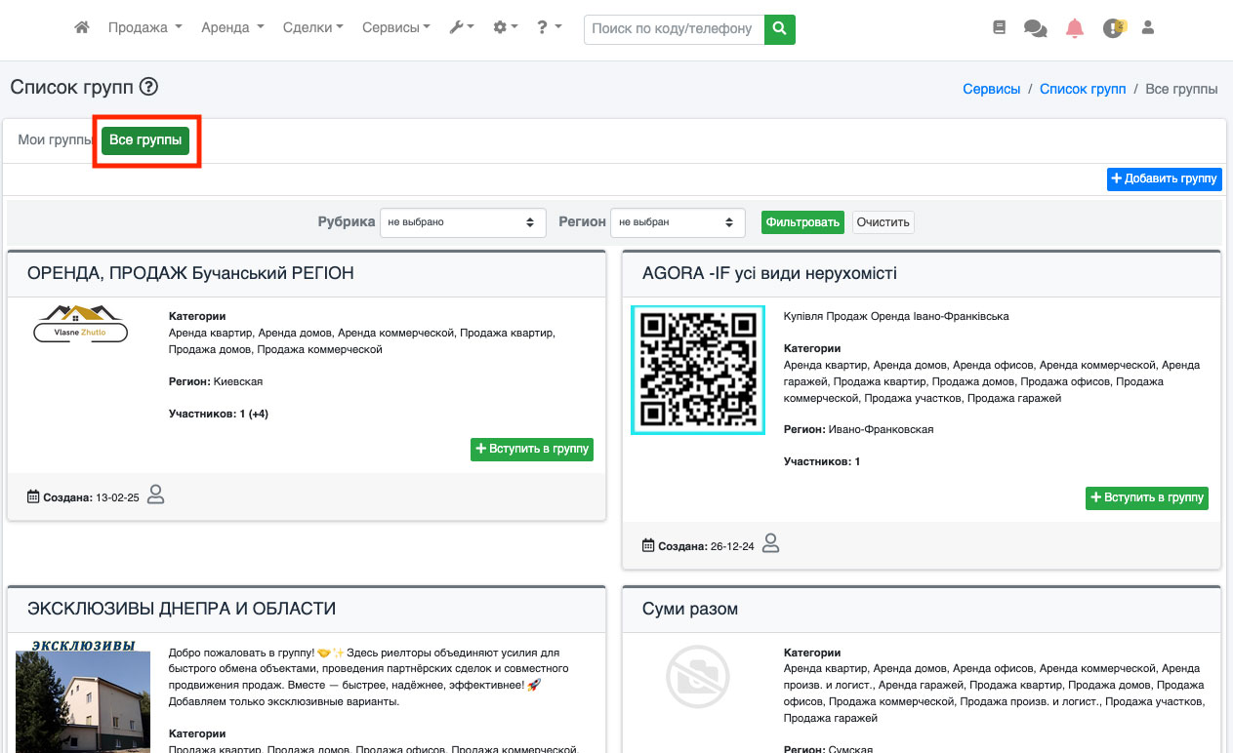This screenshot has height=753, width=1233.
Task: Open the Аренда menu
Action: 232,28
